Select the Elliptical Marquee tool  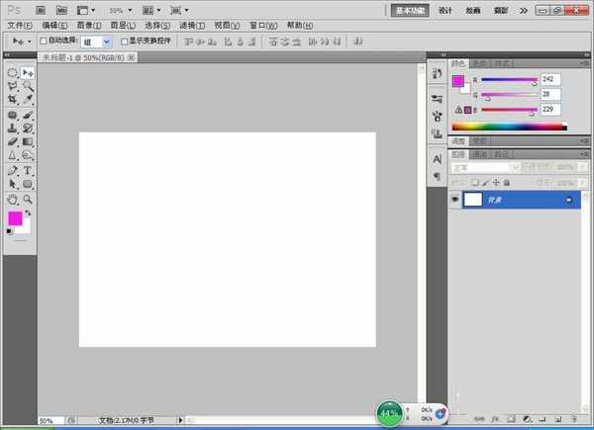point(12,72)
